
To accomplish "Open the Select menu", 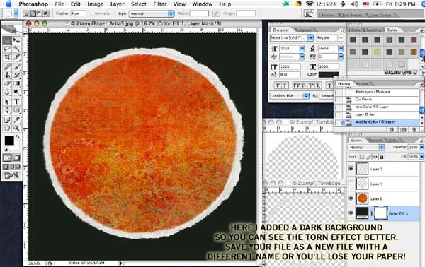I will pyautogui.click(x=139, y=4).
